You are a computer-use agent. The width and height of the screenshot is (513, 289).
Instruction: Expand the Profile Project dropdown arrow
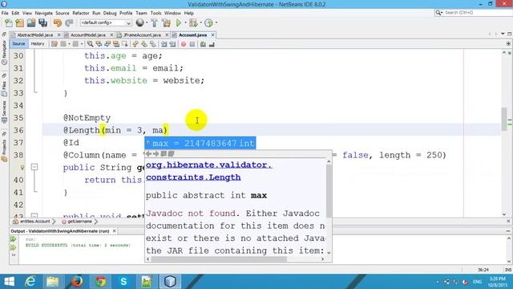pos(216,23)
